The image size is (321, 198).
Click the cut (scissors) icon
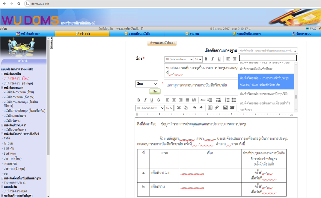(x=179, y=108)
